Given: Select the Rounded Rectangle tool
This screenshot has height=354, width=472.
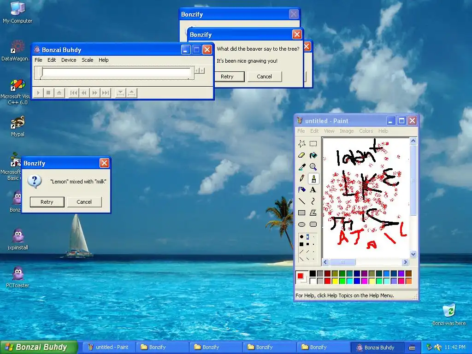Looking at the screenshot, I should point(313,224).
